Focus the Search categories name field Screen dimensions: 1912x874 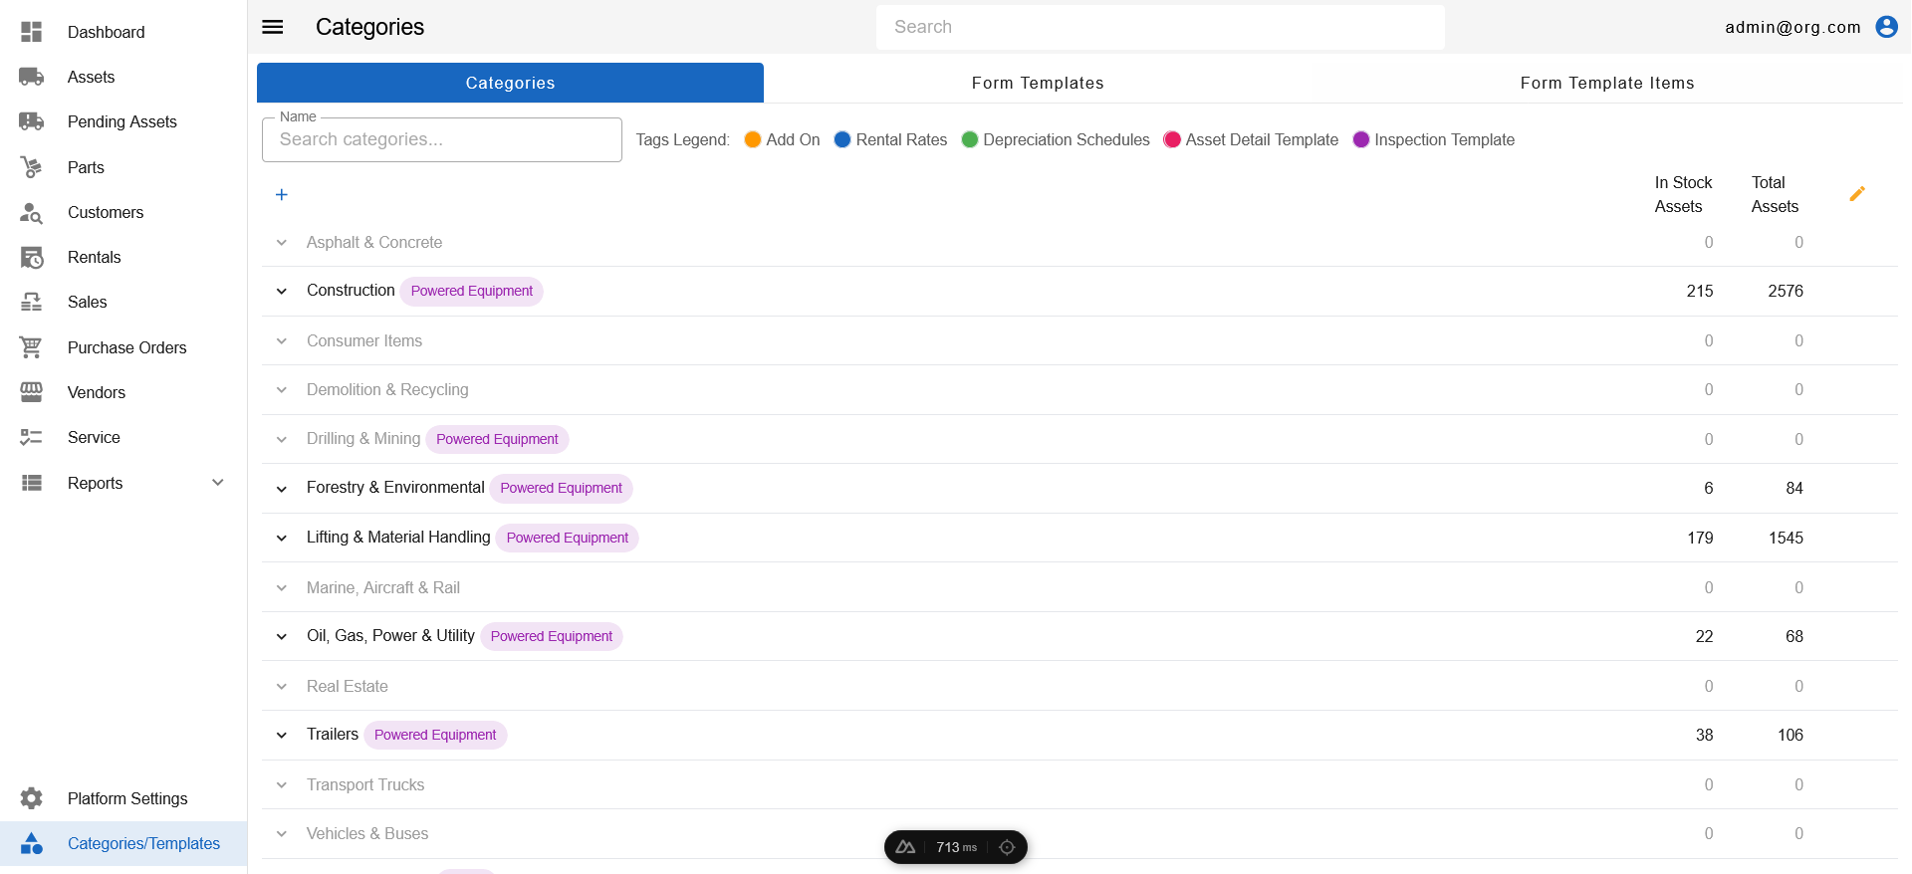(x=441, y=140)
